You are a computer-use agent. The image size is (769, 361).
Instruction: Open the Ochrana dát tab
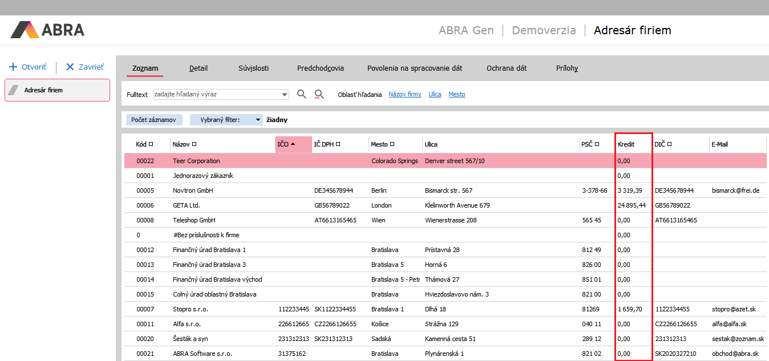pos(506,68)
